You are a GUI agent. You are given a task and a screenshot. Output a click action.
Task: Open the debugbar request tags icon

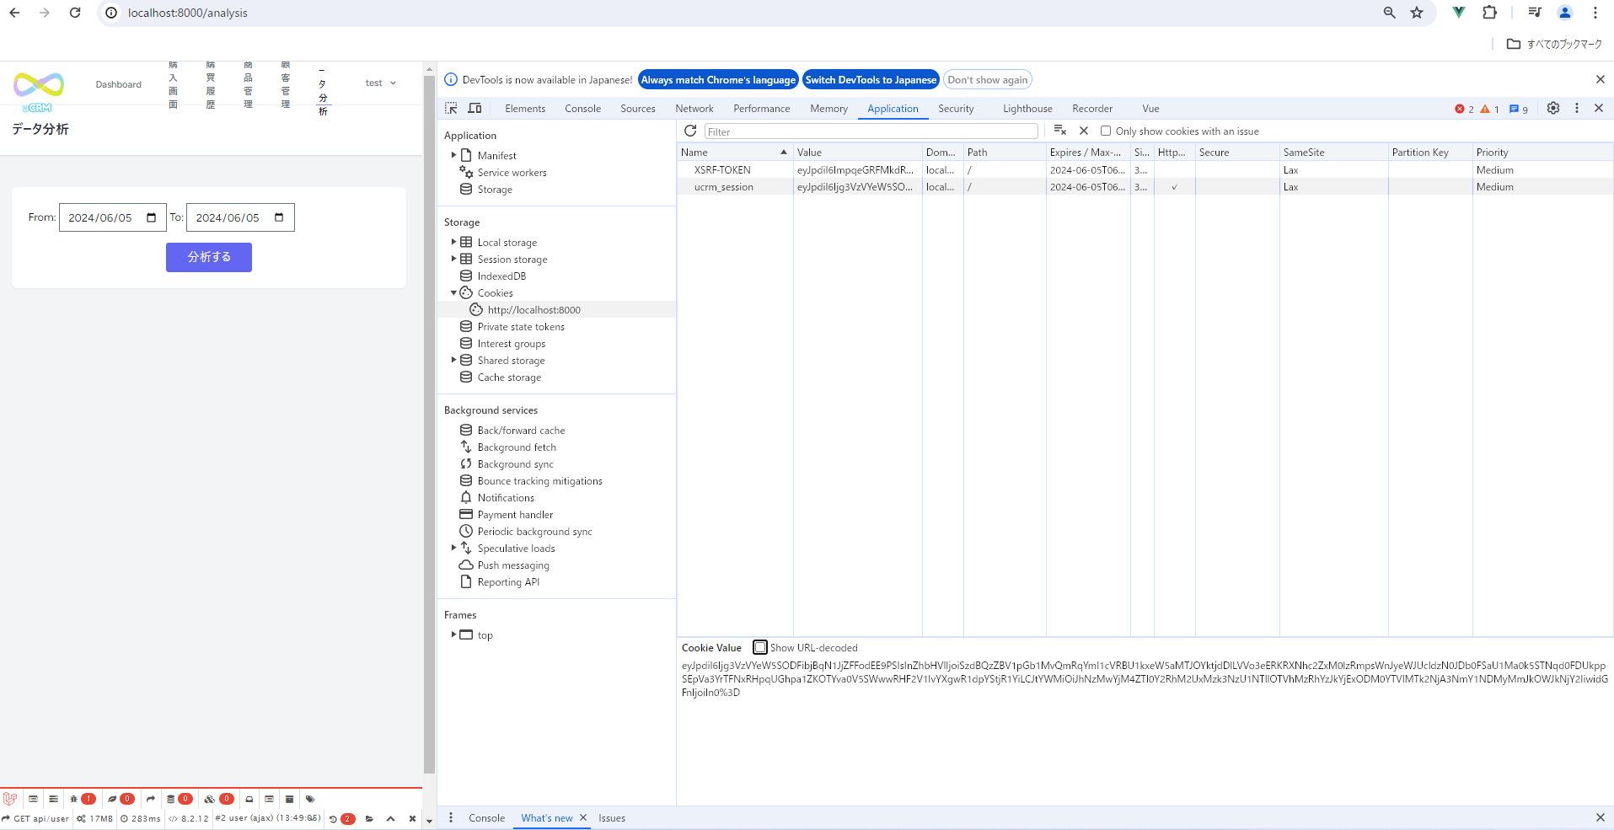[310, 799]
